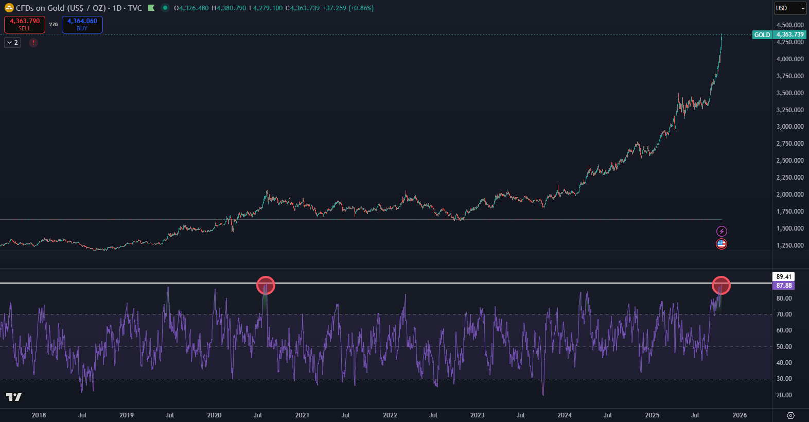Click the gold bars symbol logo
This screenshot has width=809, height=422.
click(x=9, y=8)
